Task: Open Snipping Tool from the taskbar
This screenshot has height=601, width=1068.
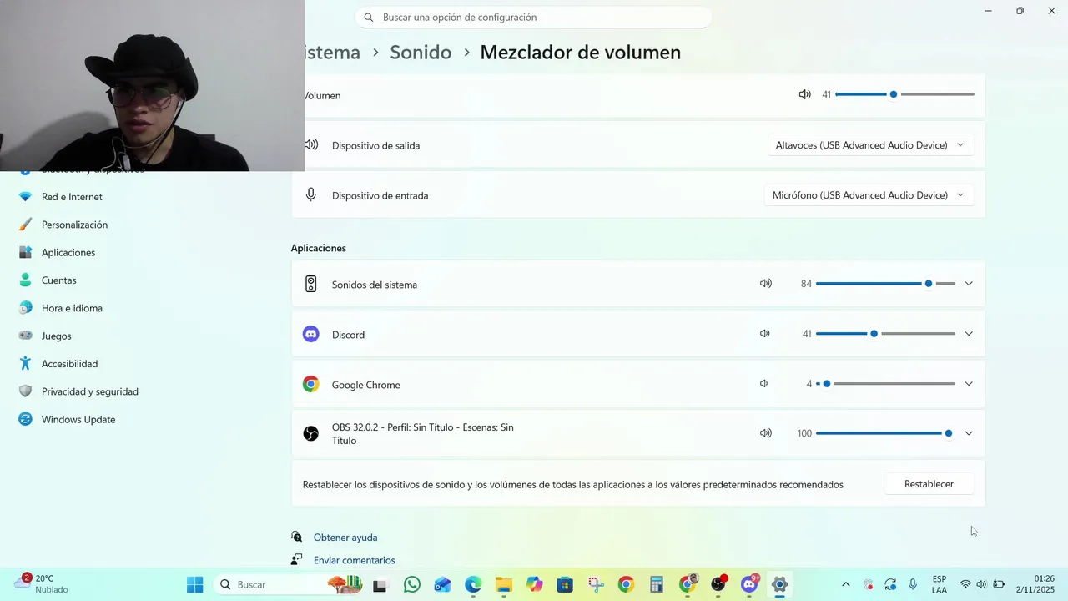Action: (596, 584)
